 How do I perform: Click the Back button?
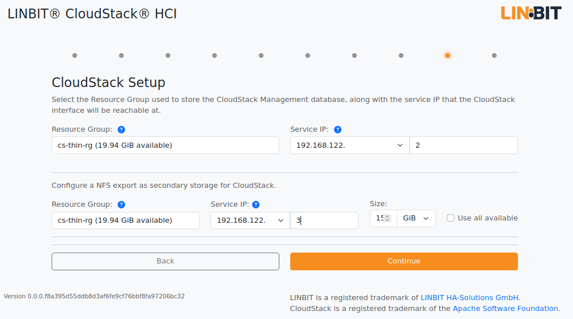pos(165,261)
